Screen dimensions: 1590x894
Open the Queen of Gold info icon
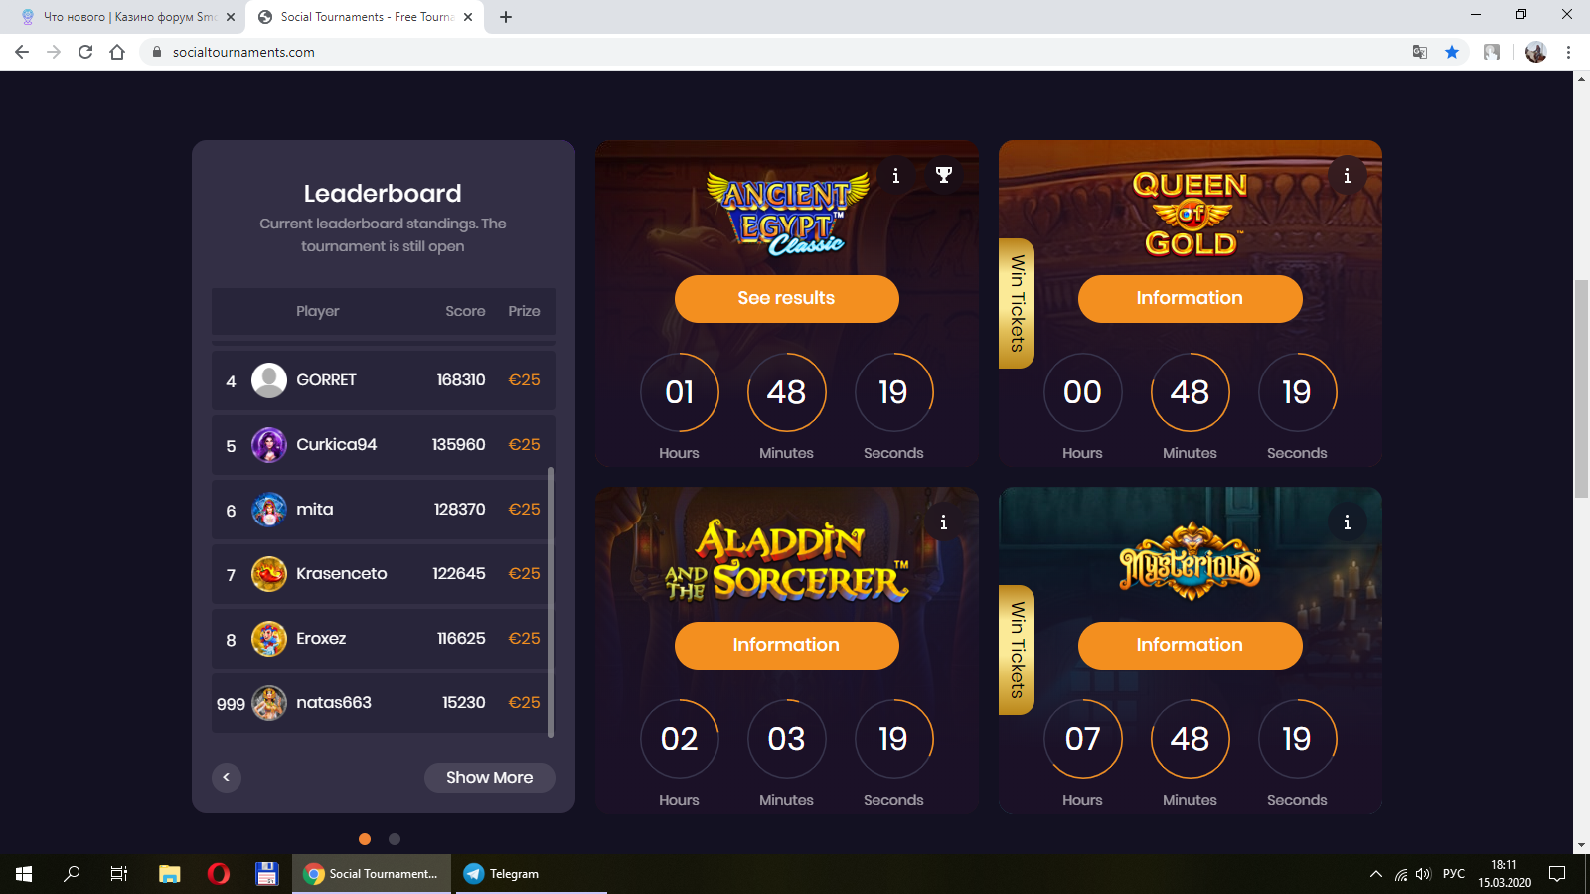click(1347, 175)
